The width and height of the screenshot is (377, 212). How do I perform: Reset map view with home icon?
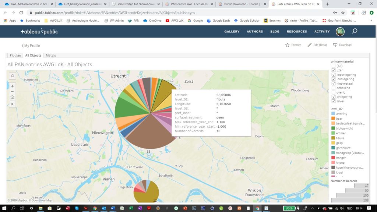(x=12, y=97)
